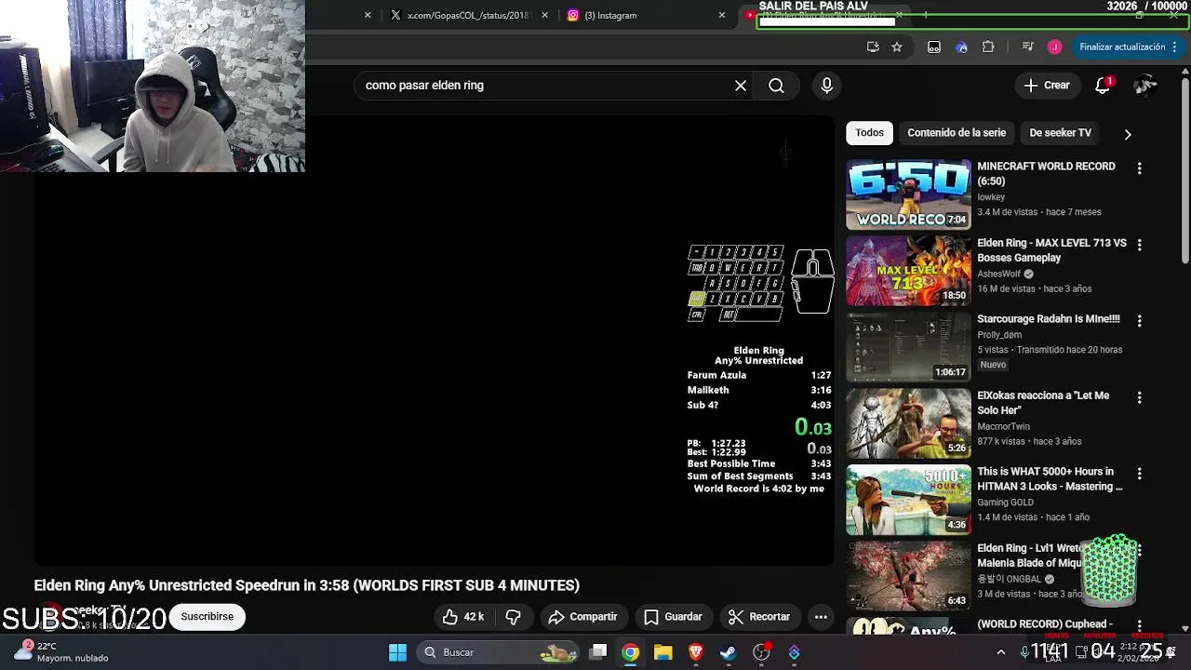The height and width of the screenshot is (670, 1191).
Task: Open weather widget 22°C Mayorm. nublado
Action: [x=63, y=652]
